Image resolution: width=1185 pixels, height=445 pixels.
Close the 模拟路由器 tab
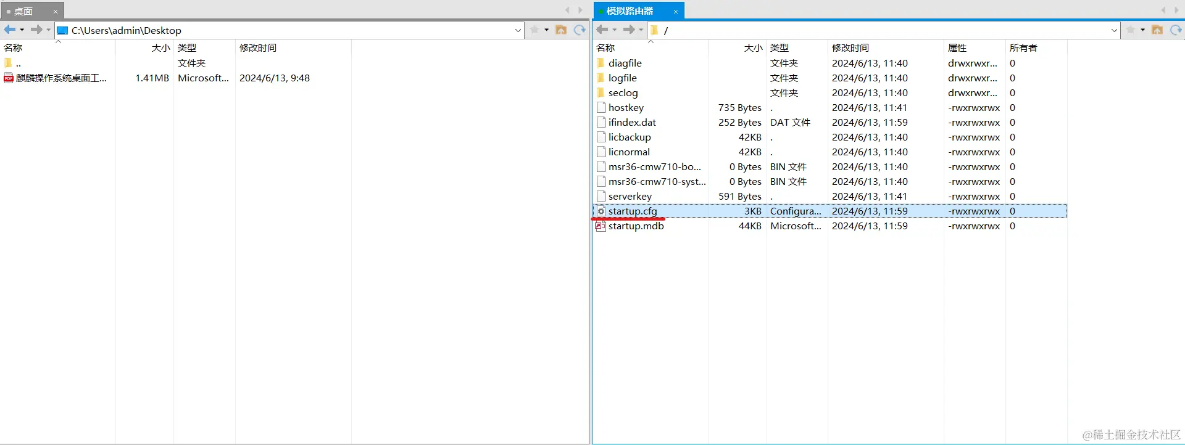click(676, 12)
